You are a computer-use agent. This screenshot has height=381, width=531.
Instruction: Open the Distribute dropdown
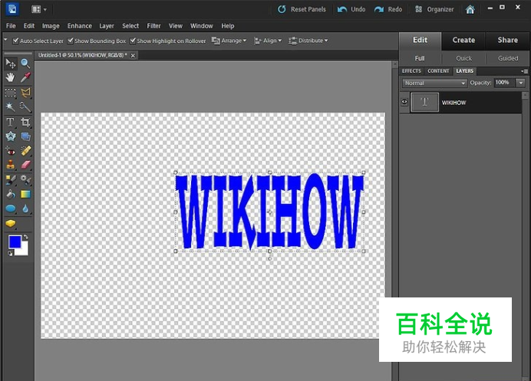(308, 41)
